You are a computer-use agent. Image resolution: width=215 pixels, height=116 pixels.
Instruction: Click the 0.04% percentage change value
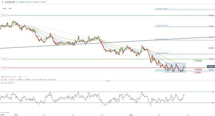(28, 2)
